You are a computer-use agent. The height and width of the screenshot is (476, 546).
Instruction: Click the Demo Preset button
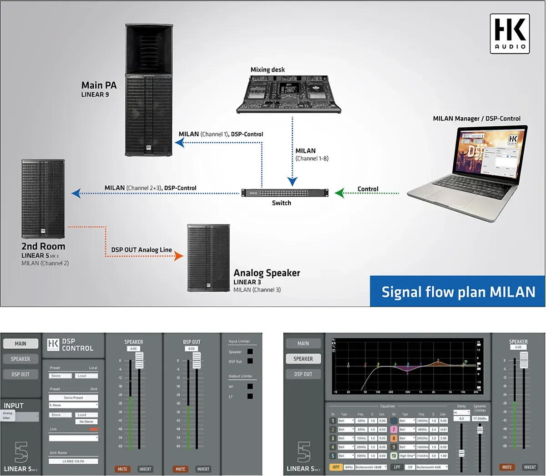tap(73, 397)
